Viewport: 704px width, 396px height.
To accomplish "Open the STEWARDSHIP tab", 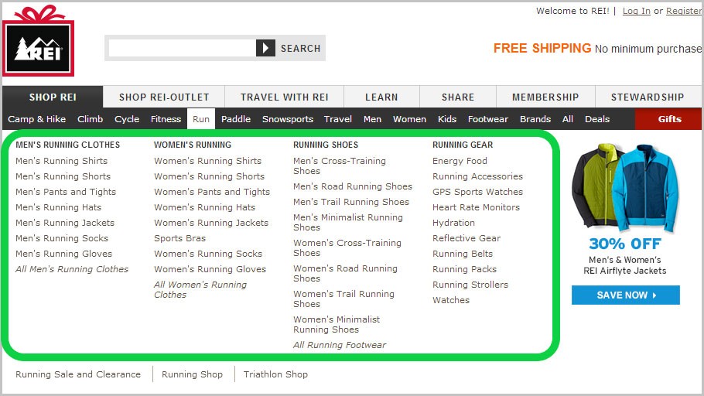I will 648,97.
